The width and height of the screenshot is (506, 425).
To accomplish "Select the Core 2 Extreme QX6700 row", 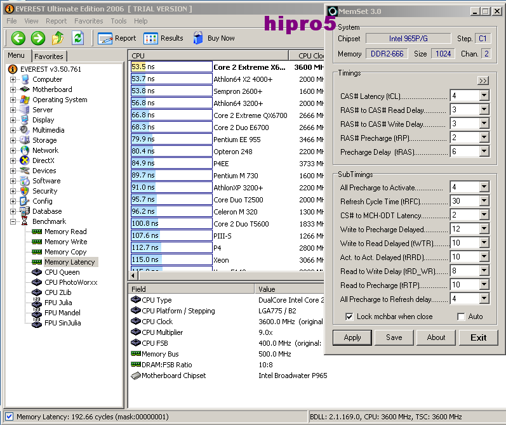I will click(227, 115).
